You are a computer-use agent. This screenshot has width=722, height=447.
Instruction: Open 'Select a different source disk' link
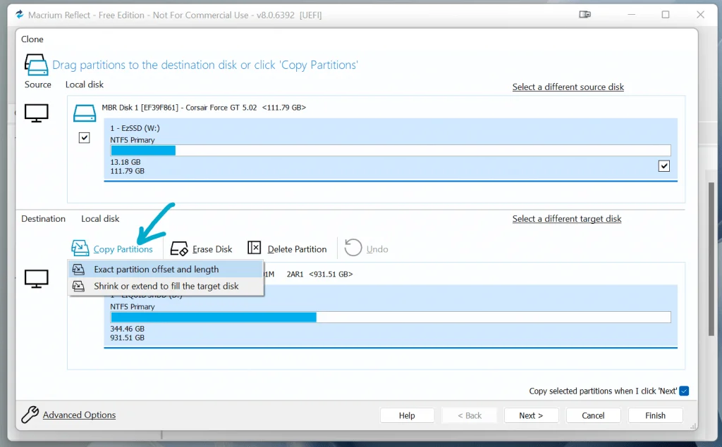[x=568, y=87]
